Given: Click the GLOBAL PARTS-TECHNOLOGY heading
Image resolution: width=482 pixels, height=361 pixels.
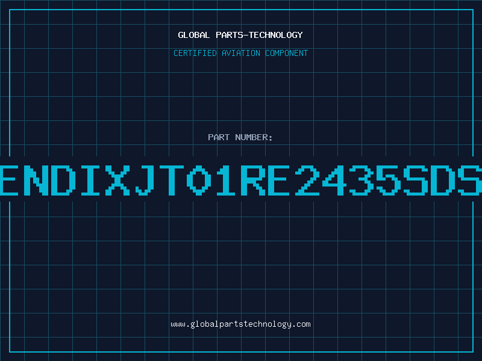Looking at the screenshot, I should [240, 35].
